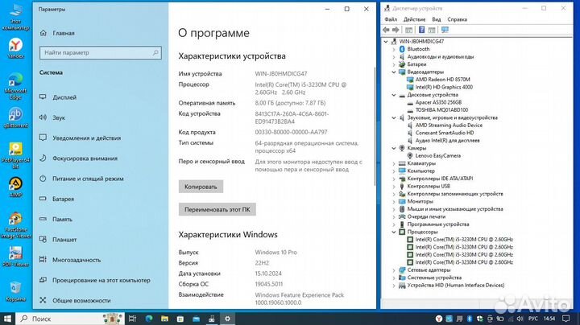580x325 pixels.
Task: Collapse the Процессоры category
Action: click(x=394, y=232)
